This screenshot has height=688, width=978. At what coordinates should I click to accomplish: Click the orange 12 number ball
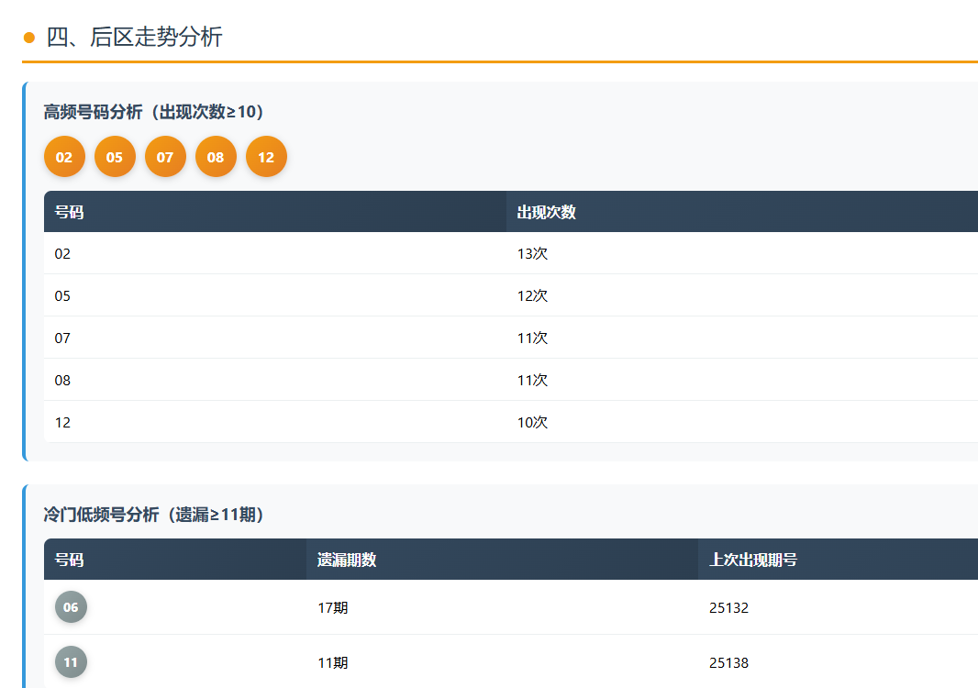[266, 157]
